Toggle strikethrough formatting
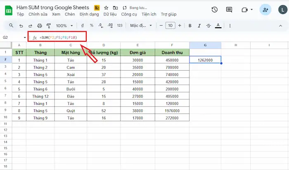This screenshot has width=289, height=170. 208,26
